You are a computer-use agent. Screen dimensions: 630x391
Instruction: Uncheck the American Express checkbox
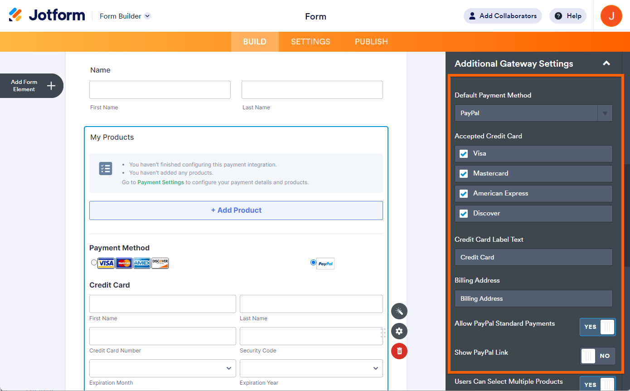[x=464, y=194]
